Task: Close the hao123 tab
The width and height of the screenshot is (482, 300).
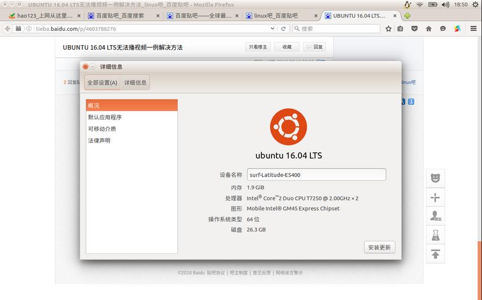Action: (x=79, y=16)
